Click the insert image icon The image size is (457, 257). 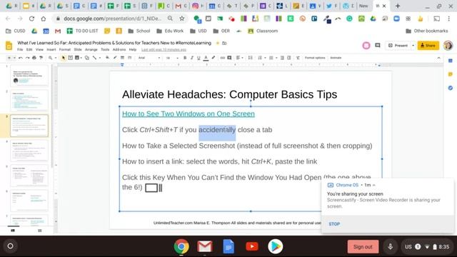[x=77, y=58]
